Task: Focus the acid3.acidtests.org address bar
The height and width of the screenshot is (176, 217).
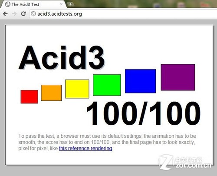Action: 123,14
